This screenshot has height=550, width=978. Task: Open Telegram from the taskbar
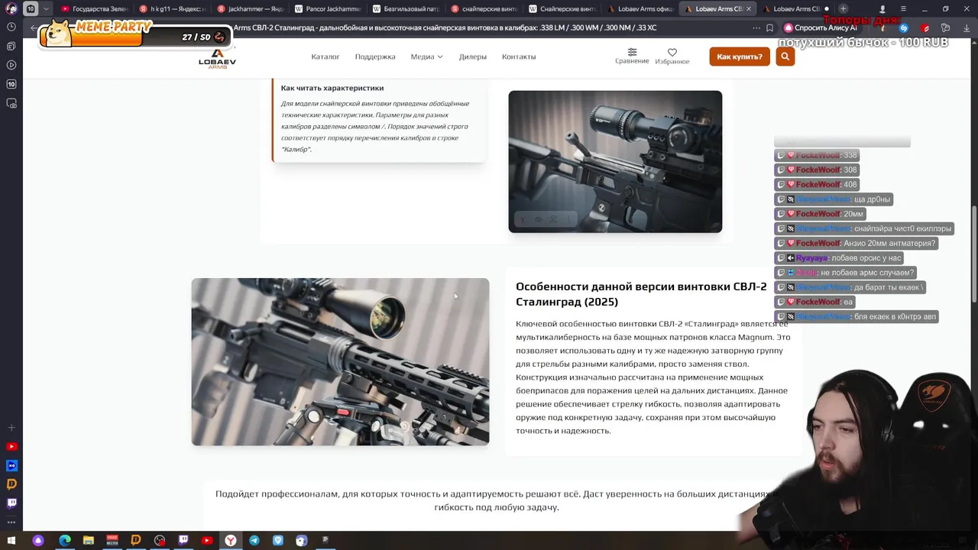pos(254,541)
